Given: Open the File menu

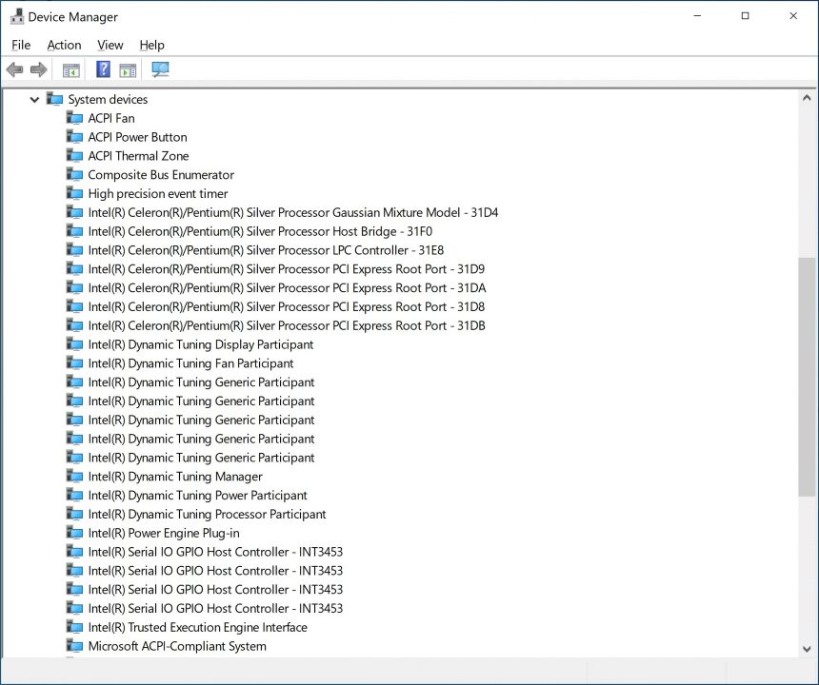Looking at the screenshot, I should tap(20, 45).
